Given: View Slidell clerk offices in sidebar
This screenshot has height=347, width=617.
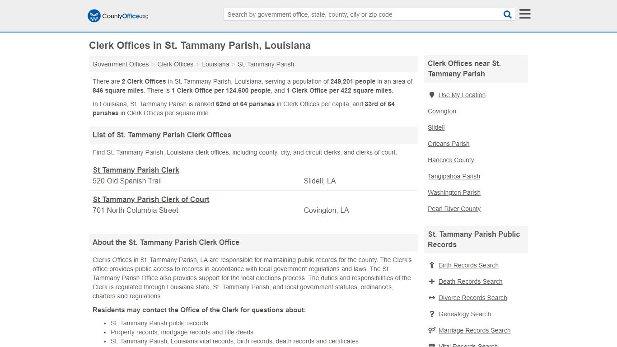Looking at the screenshot, I should [436, 127].
